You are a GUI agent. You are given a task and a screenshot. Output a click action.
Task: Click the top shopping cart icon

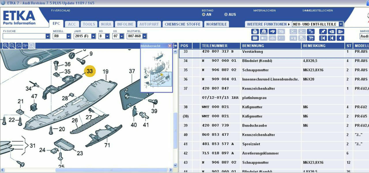311,31
